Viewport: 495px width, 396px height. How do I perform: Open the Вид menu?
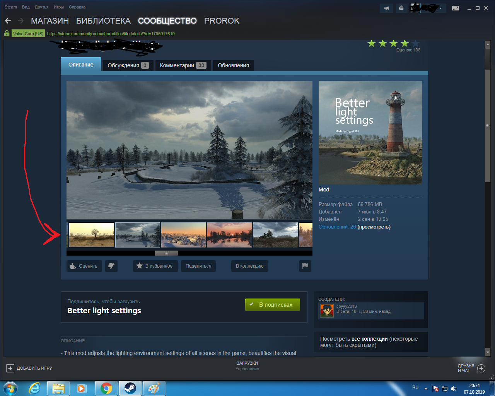(x=26, y=7)
